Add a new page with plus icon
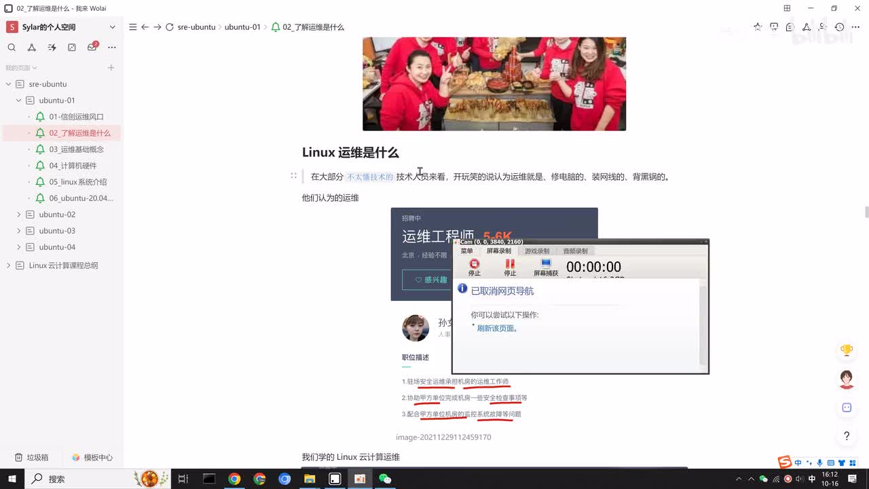869x489 pixels. tap(111, 67)
